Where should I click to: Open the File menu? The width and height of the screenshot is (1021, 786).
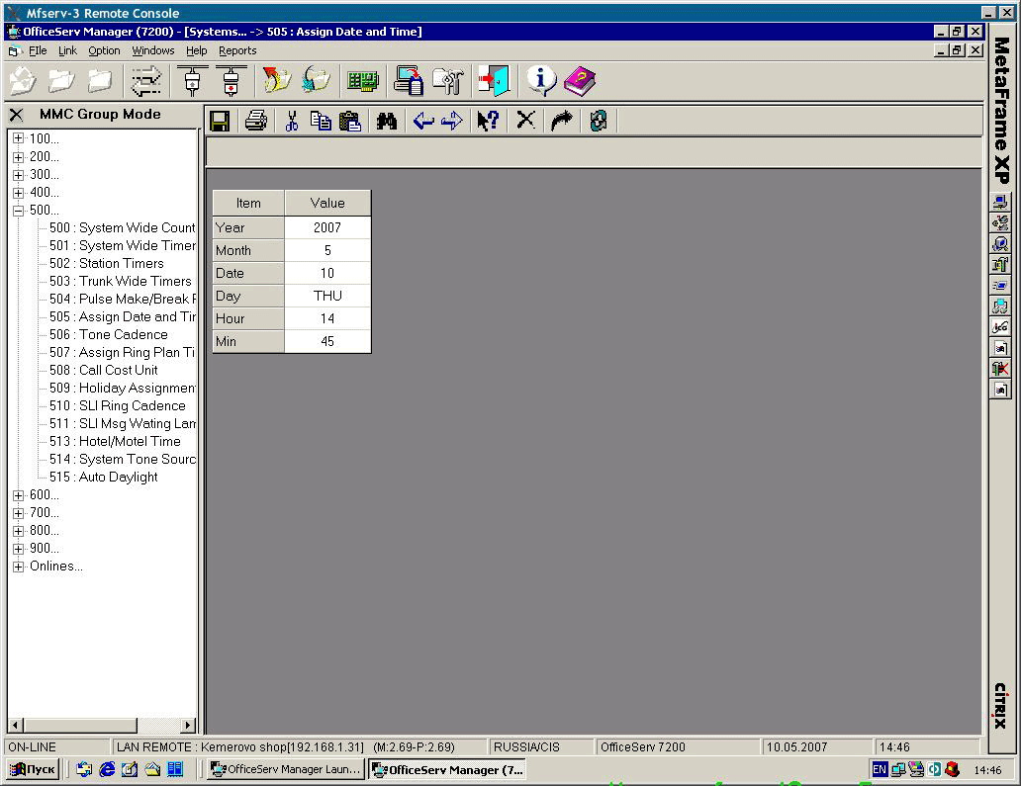[38, 50]
